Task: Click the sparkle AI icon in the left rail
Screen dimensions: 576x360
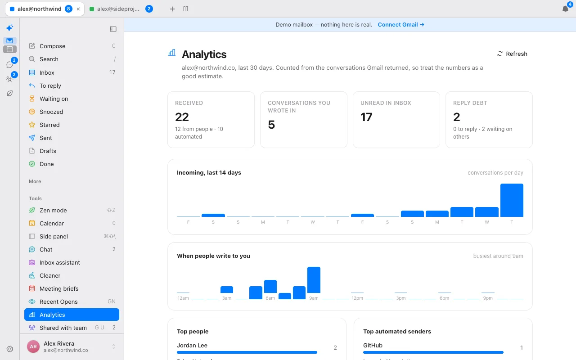Action: click(x=9, y=28)
